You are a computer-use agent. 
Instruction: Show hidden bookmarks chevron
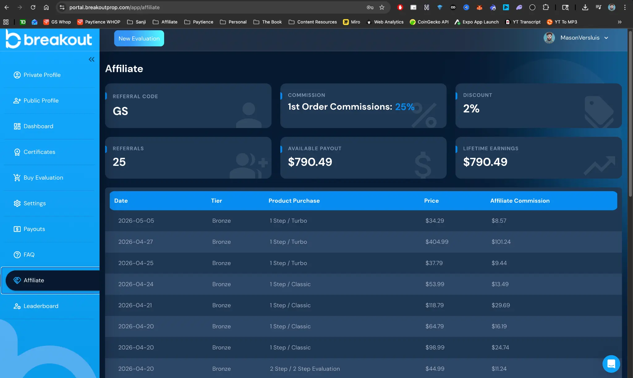(619, 22)
